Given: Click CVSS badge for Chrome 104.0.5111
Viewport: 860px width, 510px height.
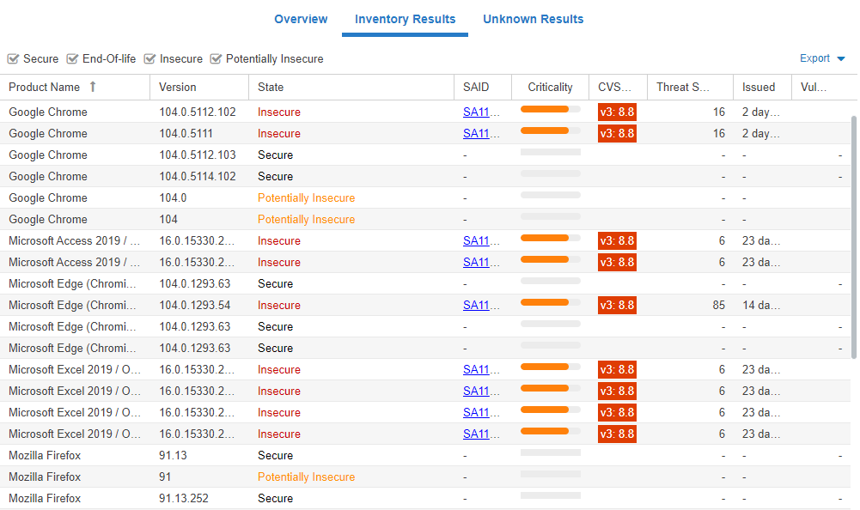Looking at the screenshot, I should click(x=617, y=133).
